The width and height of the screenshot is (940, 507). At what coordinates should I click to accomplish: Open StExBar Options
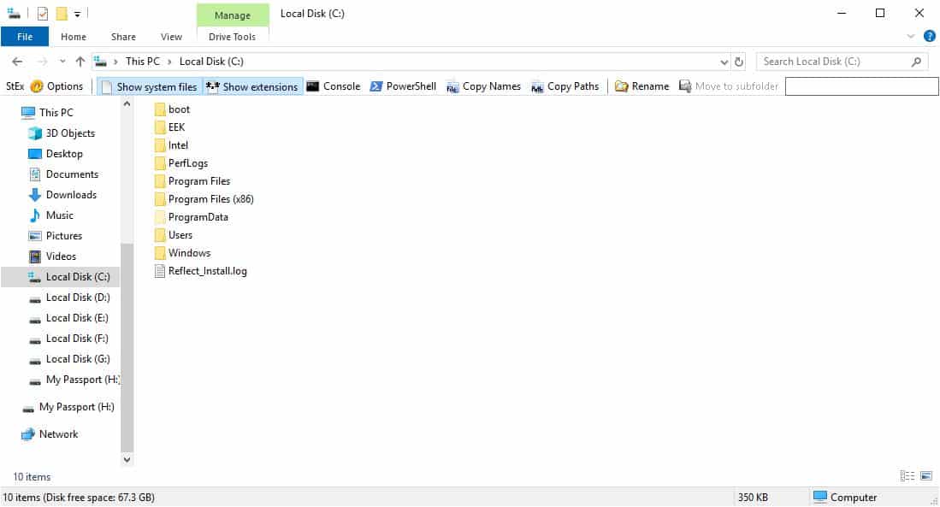pyautogui.click(x=58, y=85)
